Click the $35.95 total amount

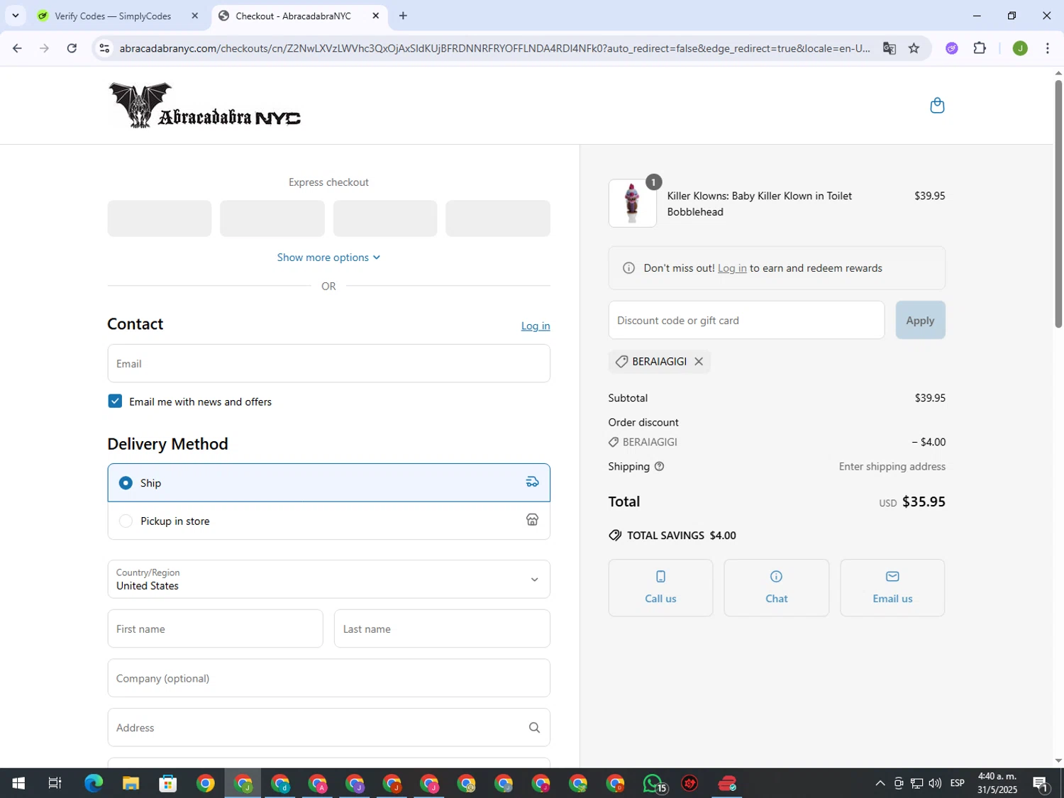tap(924, 501)
